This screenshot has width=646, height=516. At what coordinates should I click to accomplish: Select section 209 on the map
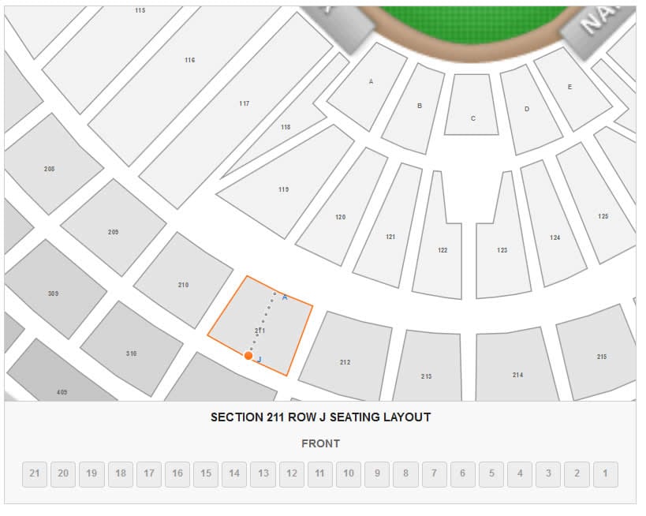[x=114, y=230]
